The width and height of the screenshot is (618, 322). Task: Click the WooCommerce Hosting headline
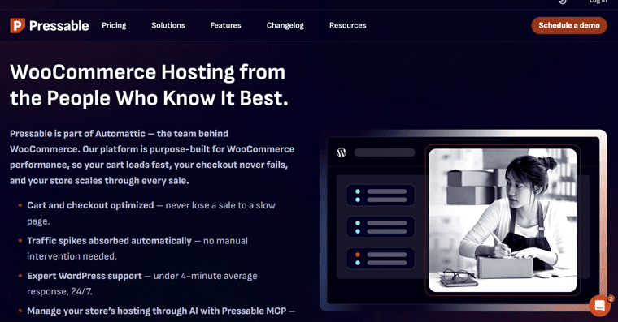tap(149, 85)
